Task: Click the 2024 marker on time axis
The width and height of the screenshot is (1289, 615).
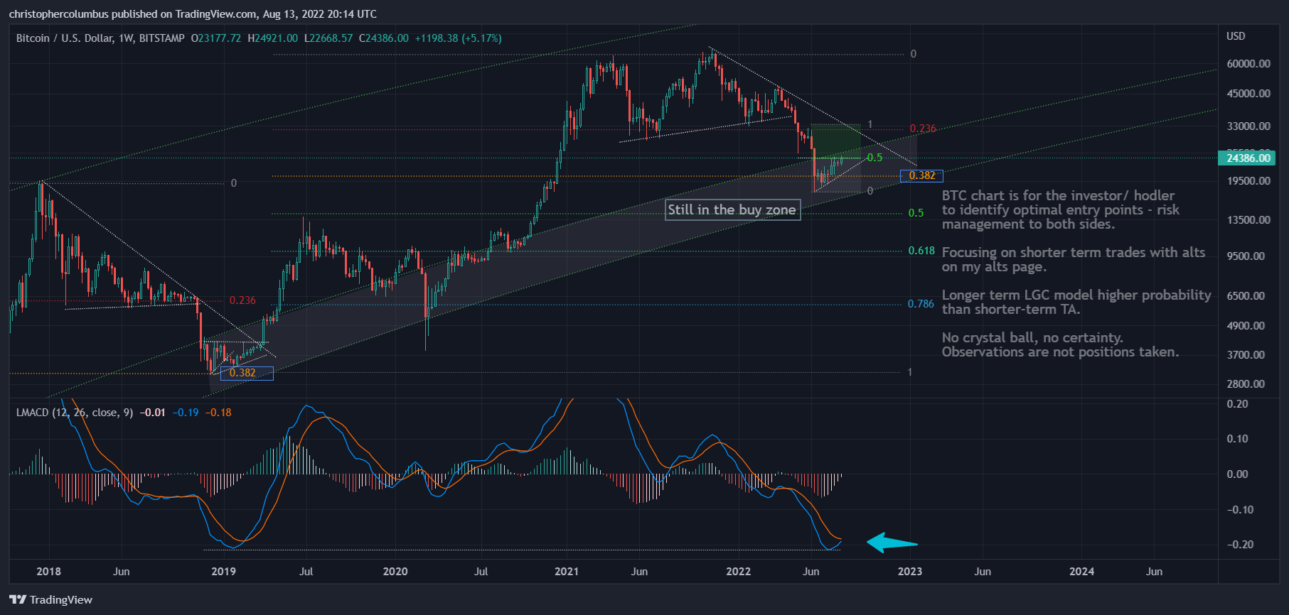Action: pyautogui.click(x=1081, y=572)
